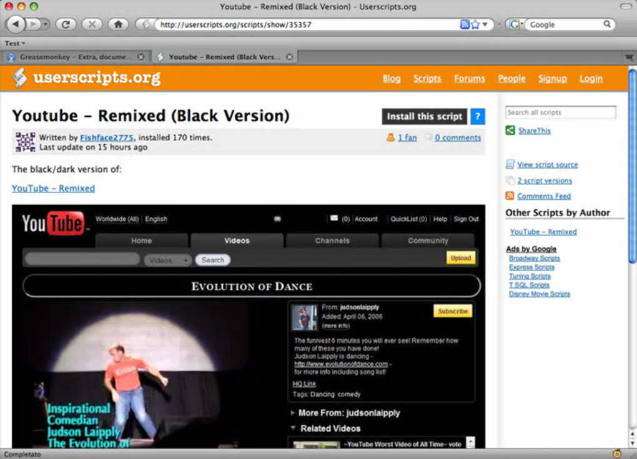Click the View script source page icon
Screen dimensions: 637x459
[x=510, y=164]
